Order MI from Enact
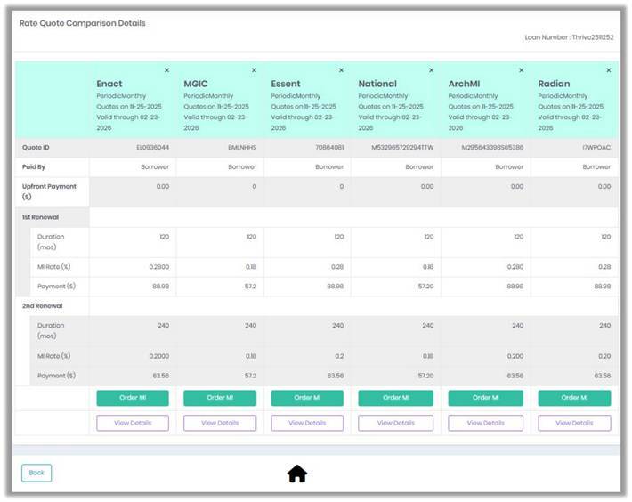This screenshot has height=502, width=632. click(x=133, y=398)
